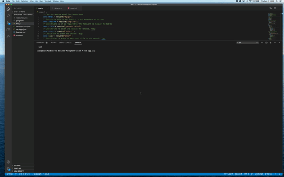The width and height of the screenshot is (284, 177).
Task: Open the Run menu
Action: (41, 1)
